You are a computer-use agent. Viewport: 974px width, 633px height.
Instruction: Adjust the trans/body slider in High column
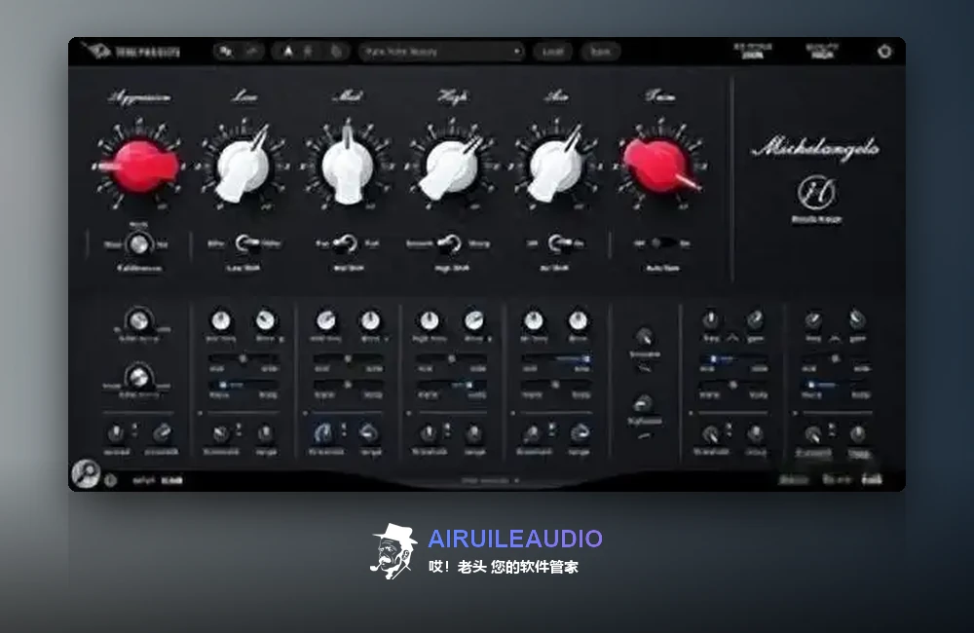451,385
